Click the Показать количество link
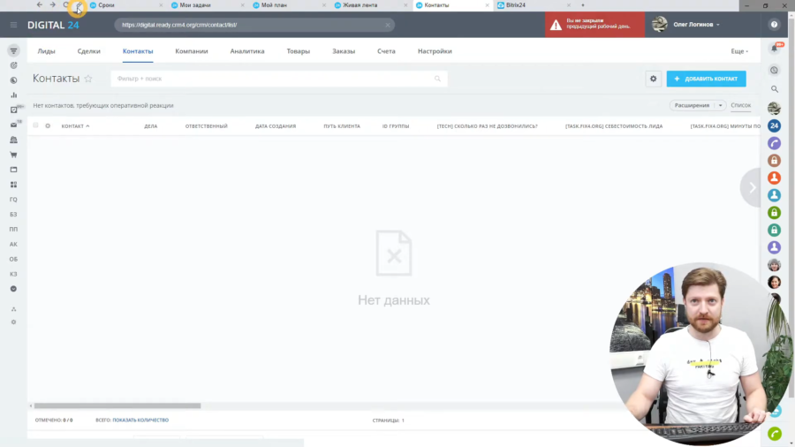 click(140, 420)
